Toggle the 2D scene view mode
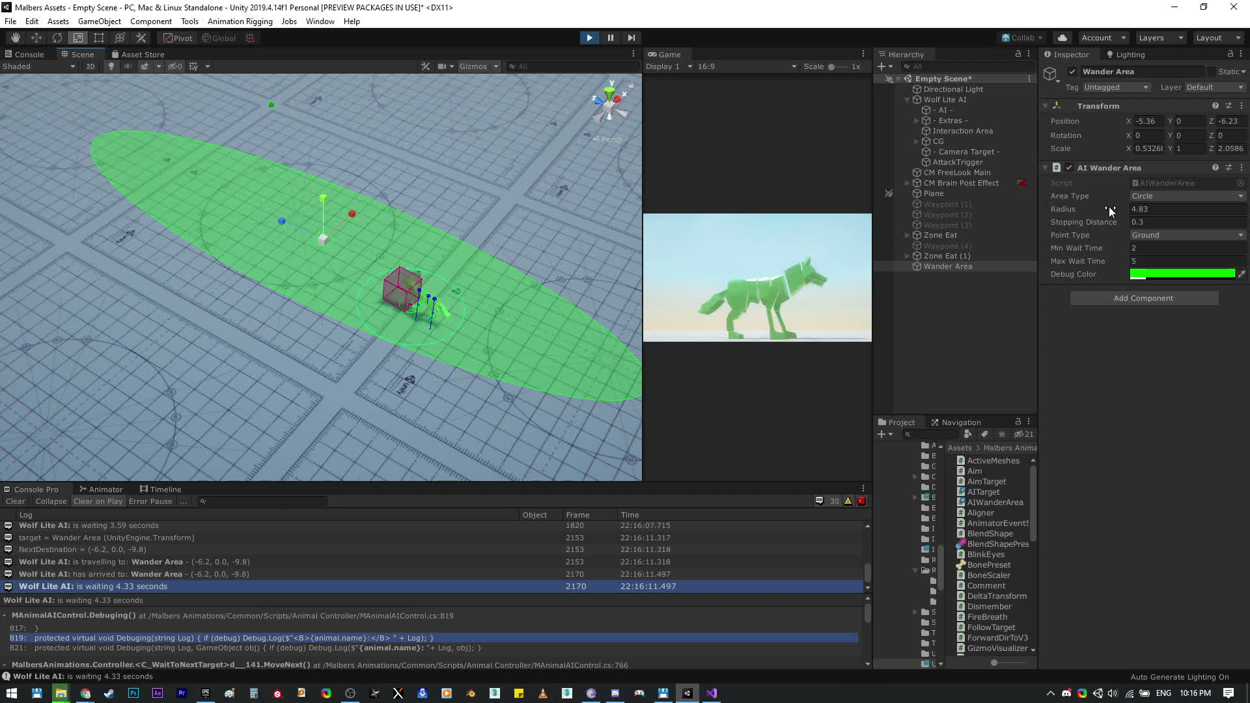Image resolution: width=1250 pixels, height=703 pixels. (90, 66)
